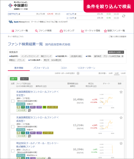Click the 検索条件の変更 button
This screenshot has height=159, width=134.
coord(116,52)
